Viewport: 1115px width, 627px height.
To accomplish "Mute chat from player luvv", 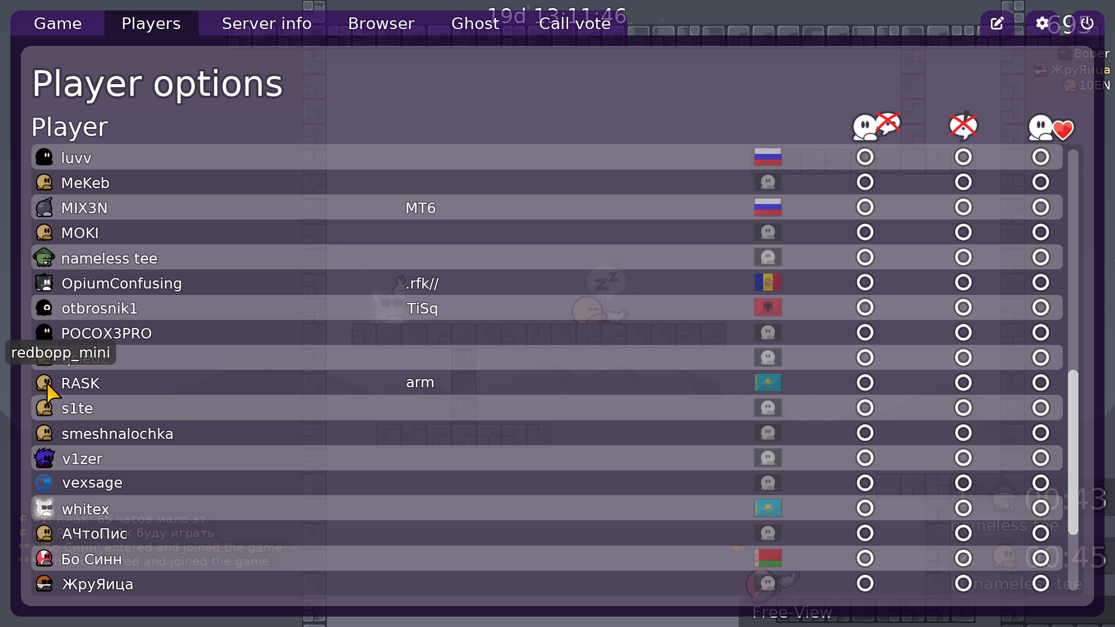I will pyautogui.click(x=865, y=157).
